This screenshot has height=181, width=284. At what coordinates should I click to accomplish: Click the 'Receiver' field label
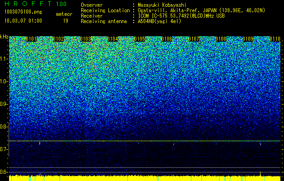pyautogui.click(x=92, y=16)
